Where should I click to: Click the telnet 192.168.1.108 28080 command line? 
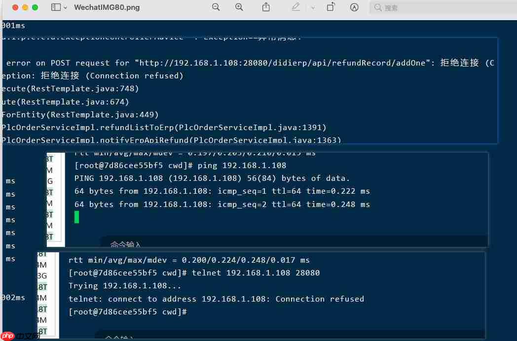pyautogui.click(x=194, y=273)
